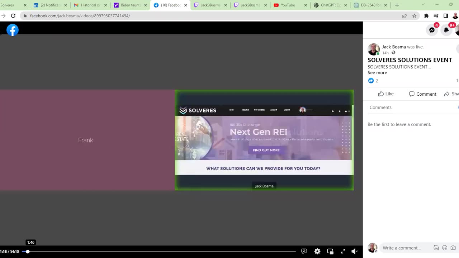Open the Messenger icon with badge 4
This screenshot has width=459, height=258.
[432, 30]
